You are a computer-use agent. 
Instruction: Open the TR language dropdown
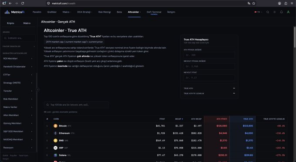[259, 12]
